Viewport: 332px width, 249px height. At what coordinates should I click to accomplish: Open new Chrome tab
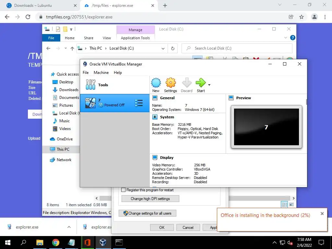(x=165, y=6)
